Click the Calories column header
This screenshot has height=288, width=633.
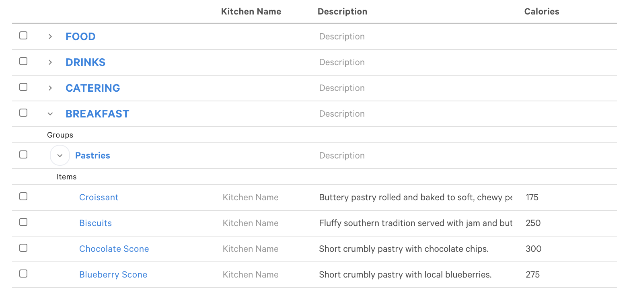point(541,12)
